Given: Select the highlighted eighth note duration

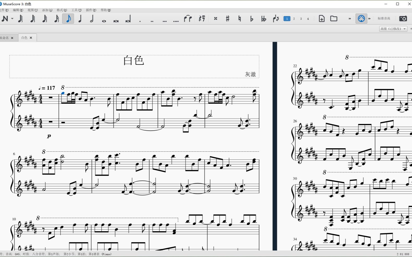Looking at the screenshot, I should (x=68, y=19).
